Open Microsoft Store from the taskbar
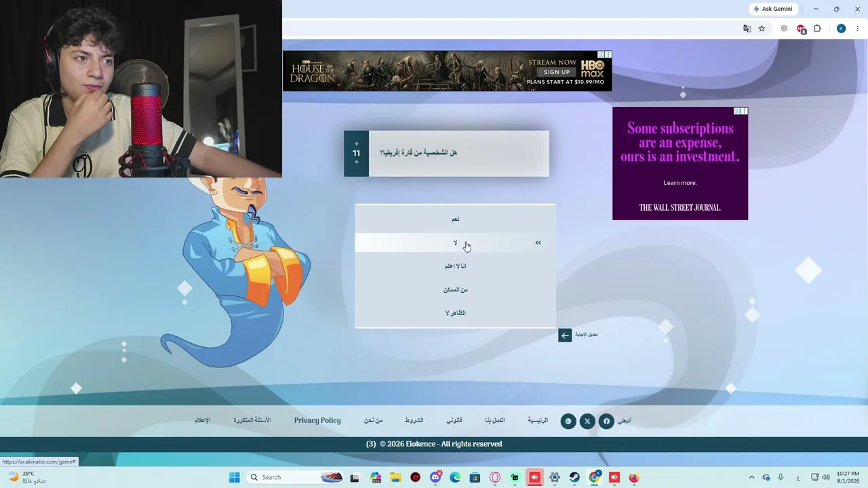This screenshot has width=868, height=488. coord(475,478)
